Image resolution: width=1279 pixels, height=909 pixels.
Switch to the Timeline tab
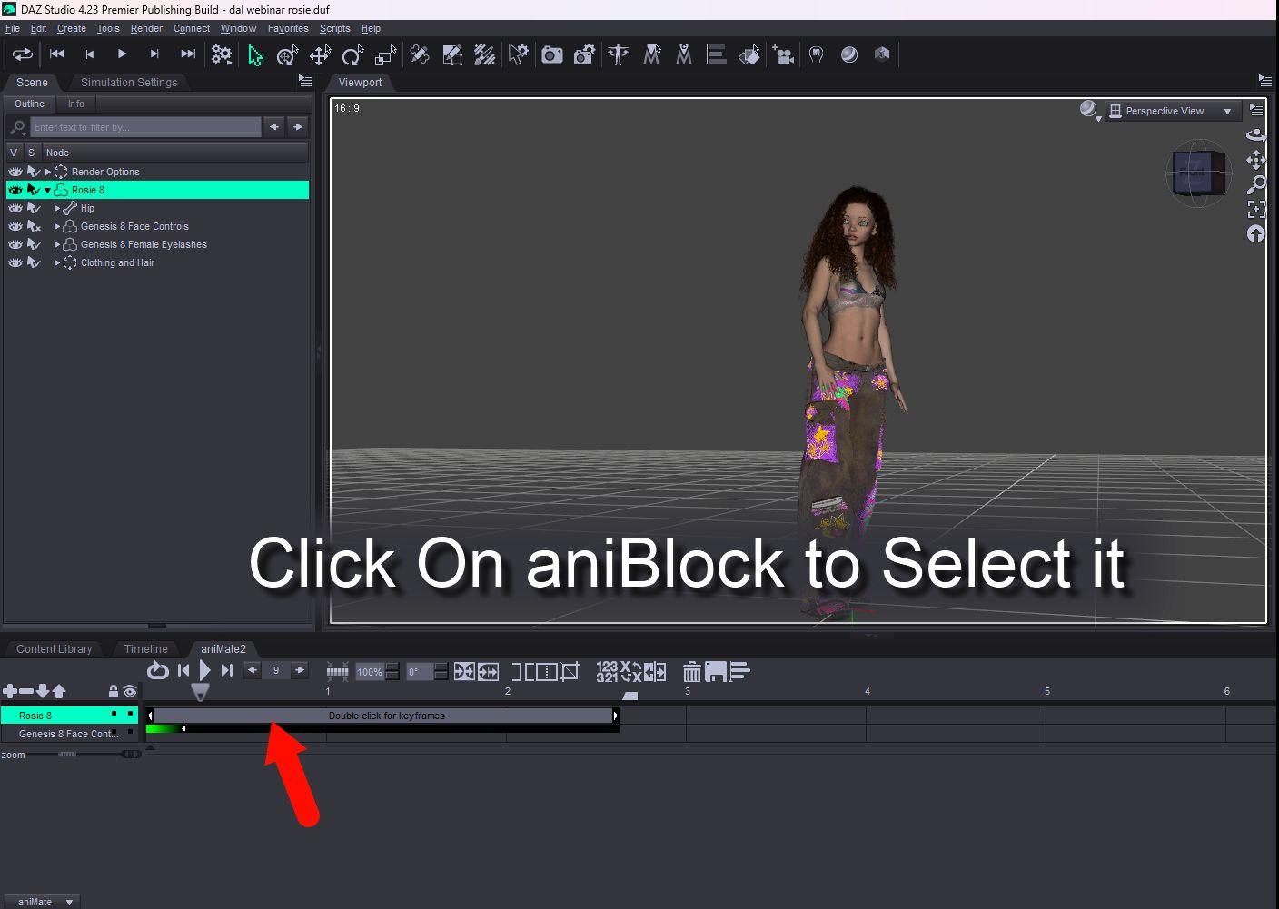(x=145, y=648)
